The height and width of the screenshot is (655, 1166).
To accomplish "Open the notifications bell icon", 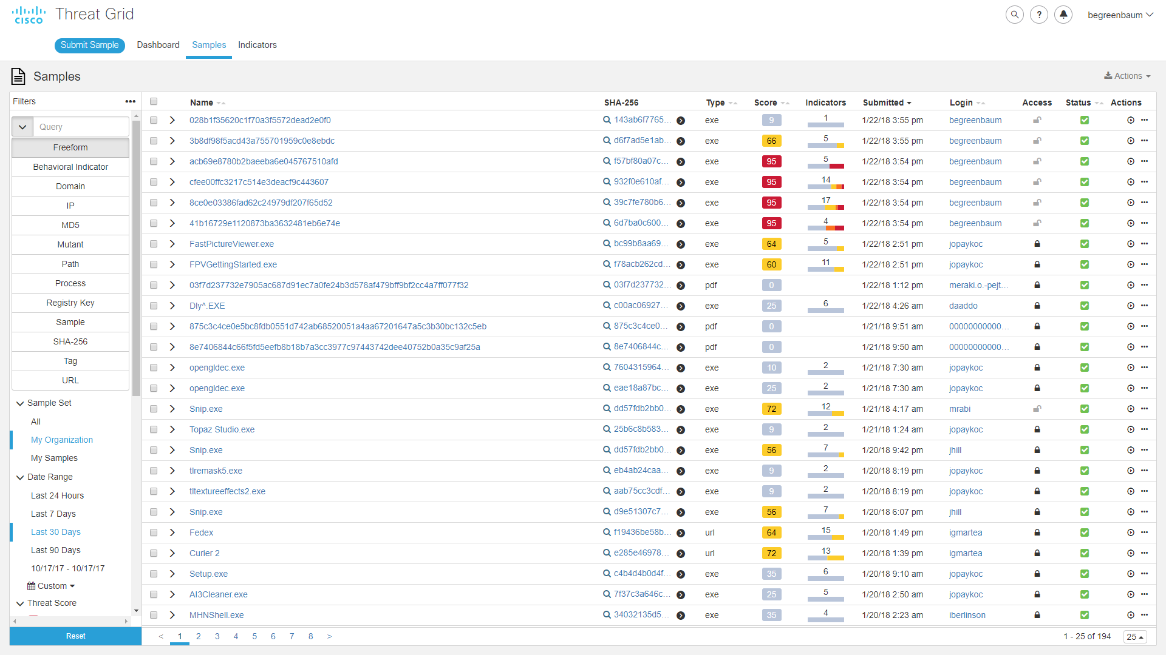I will (x=1063, y=15).
